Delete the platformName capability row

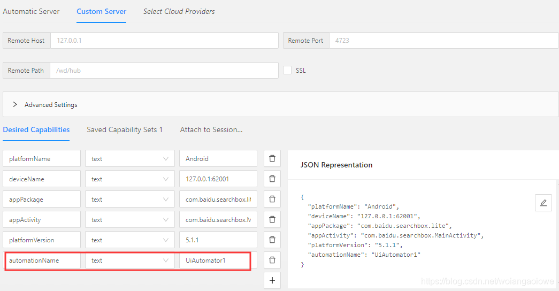272,159
